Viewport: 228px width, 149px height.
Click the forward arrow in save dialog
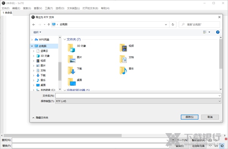tap(40, 25)
